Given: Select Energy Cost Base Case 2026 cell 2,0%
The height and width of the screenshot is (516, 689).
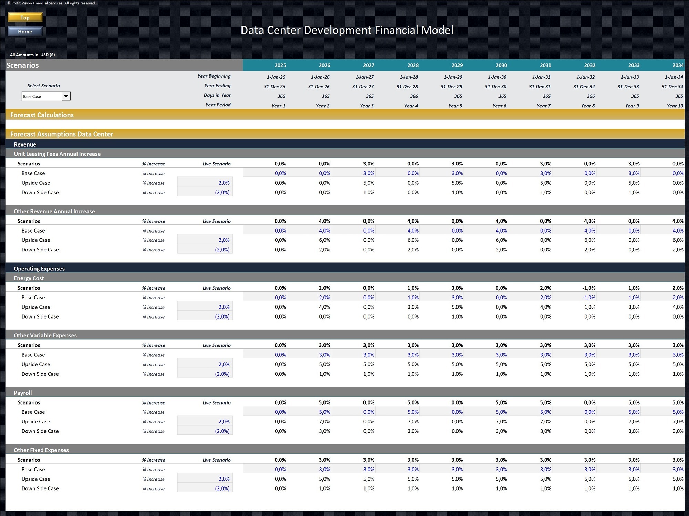Looking at the screenshot, I should 309,298.
